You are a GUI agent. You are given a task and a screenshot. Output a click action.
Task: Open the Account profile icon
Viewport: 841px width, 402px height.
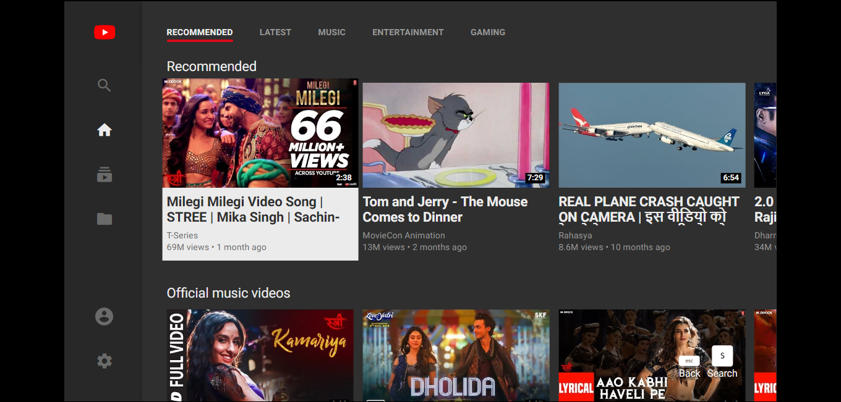click(x=105, y=317)
